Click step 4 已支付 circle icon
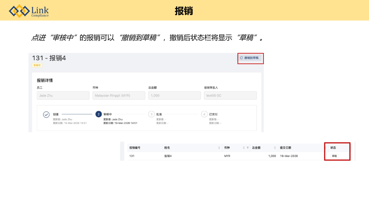369x208 pixels. pyautogui.click(x=204, y=114)
